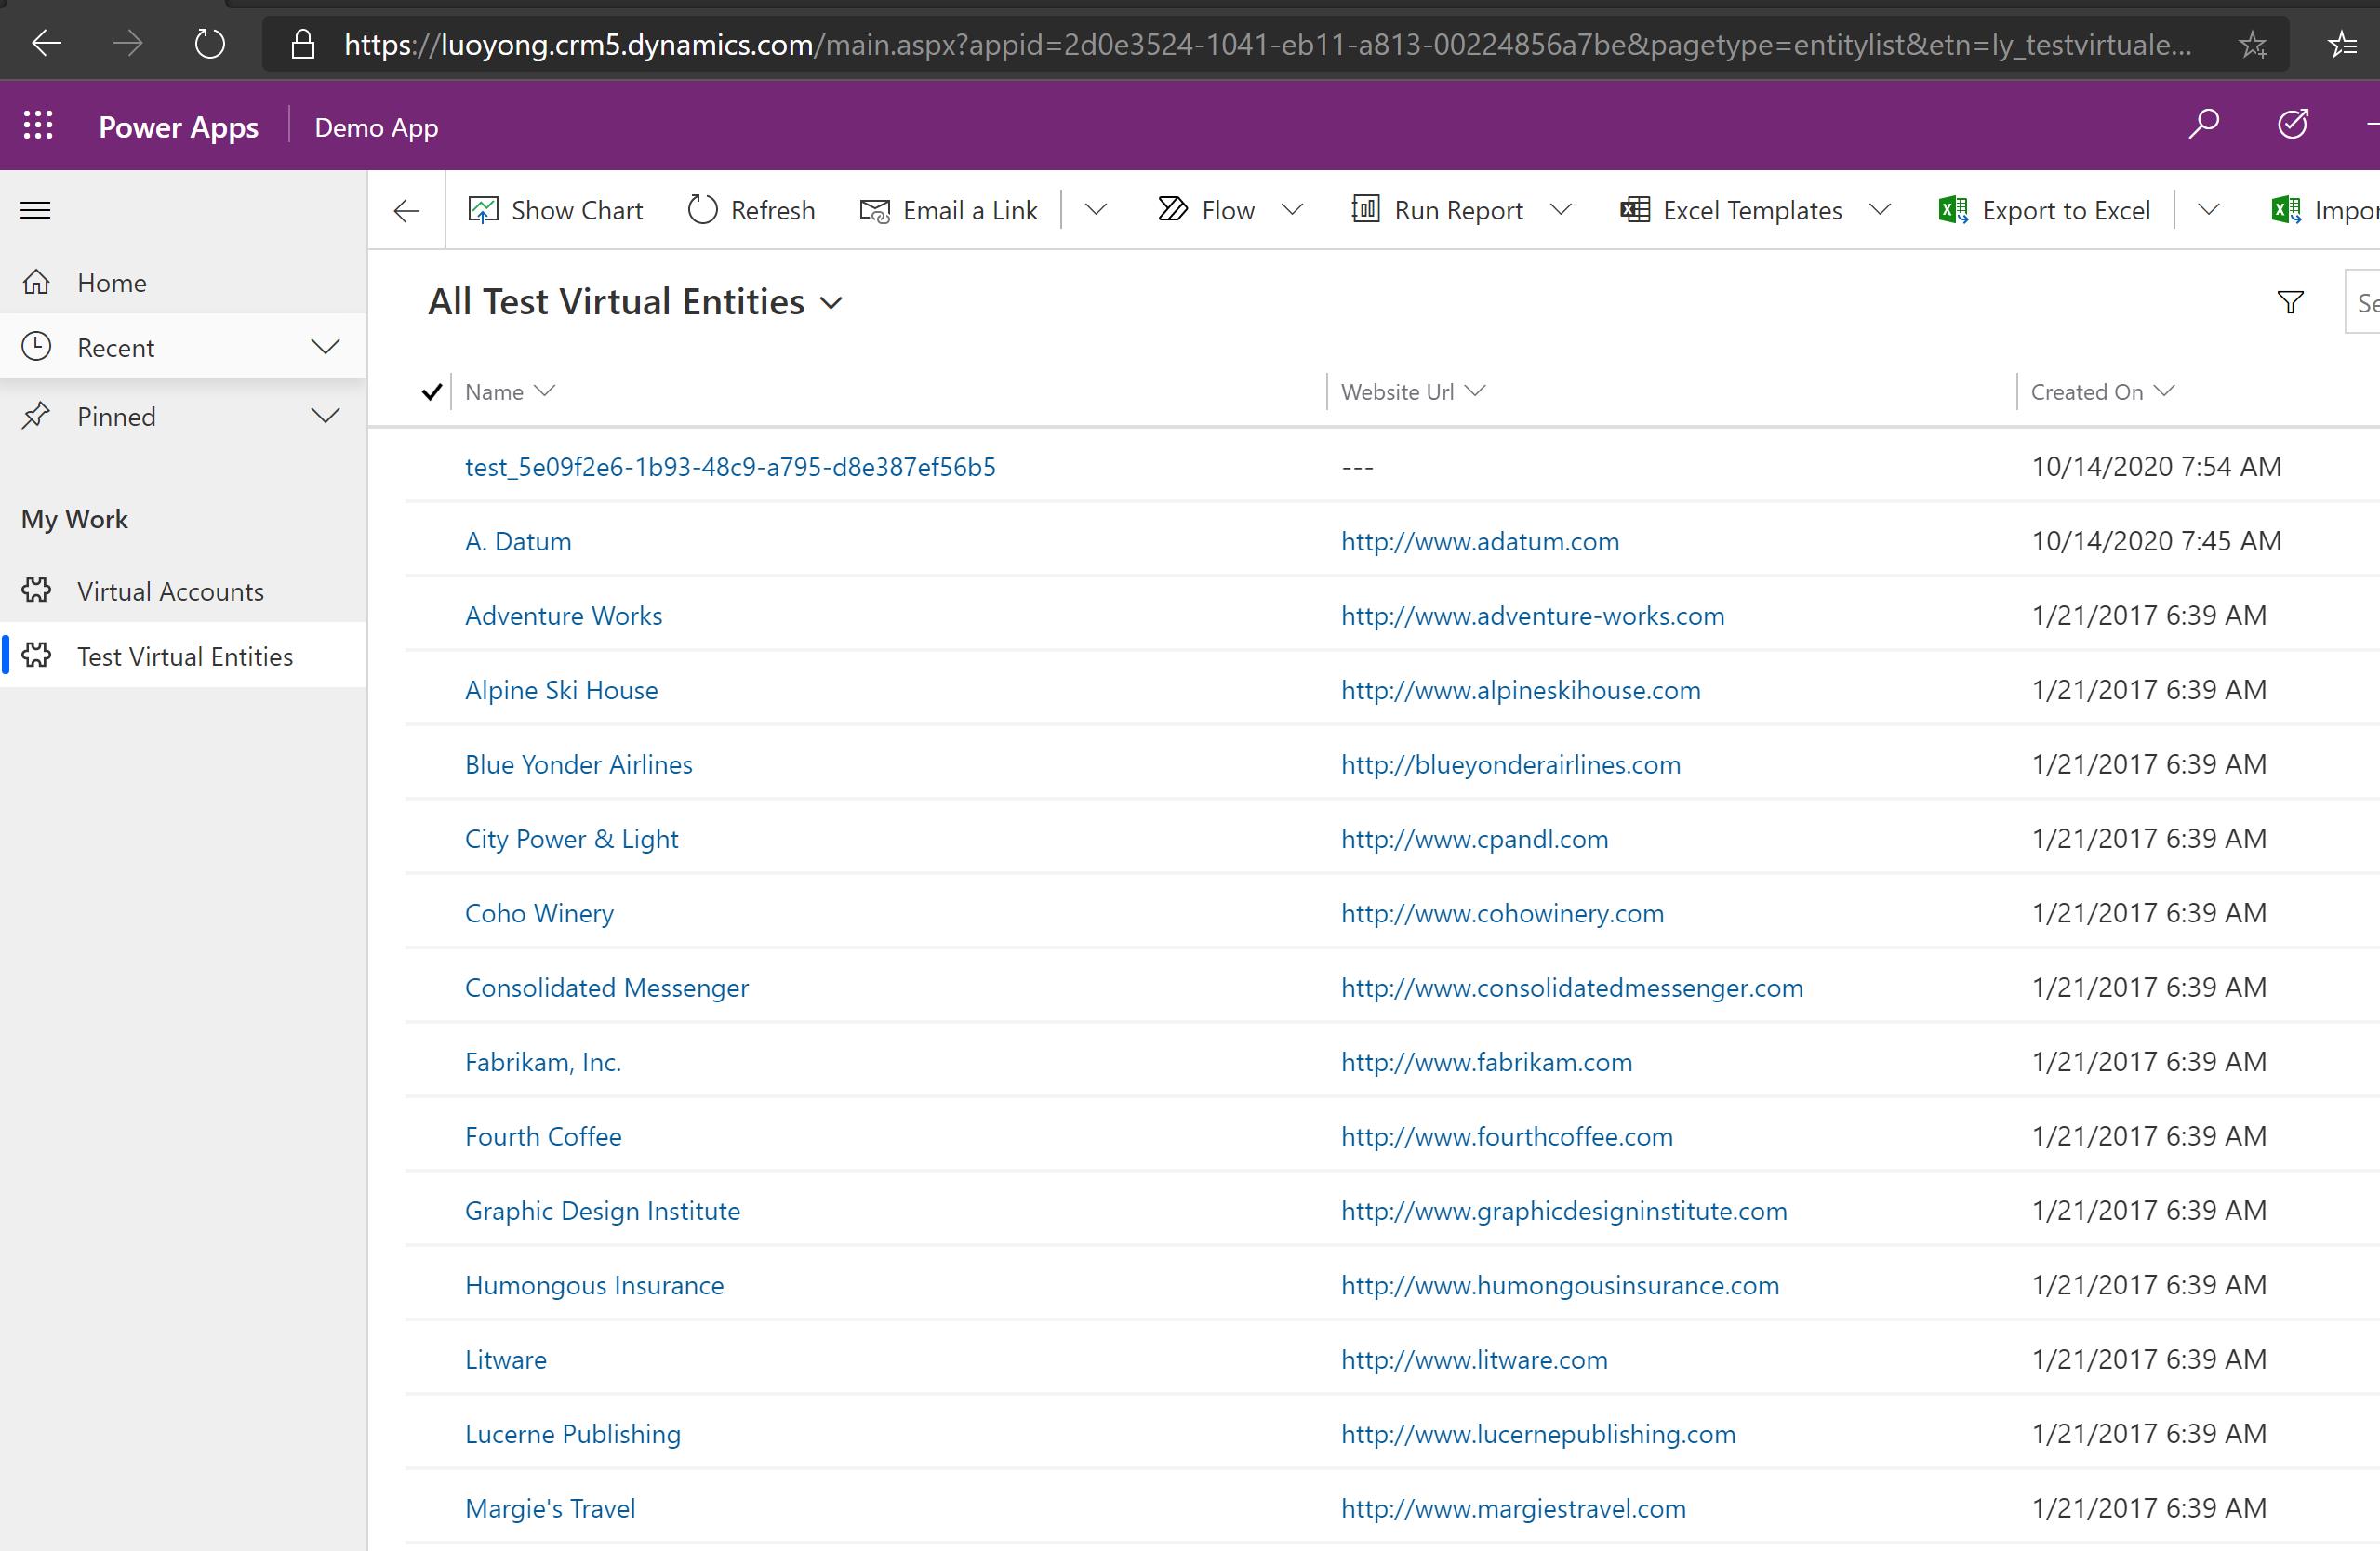Visit http://www.cpandl.com link
This screenshot has width=2380, height=1551.
(1474, 839)
